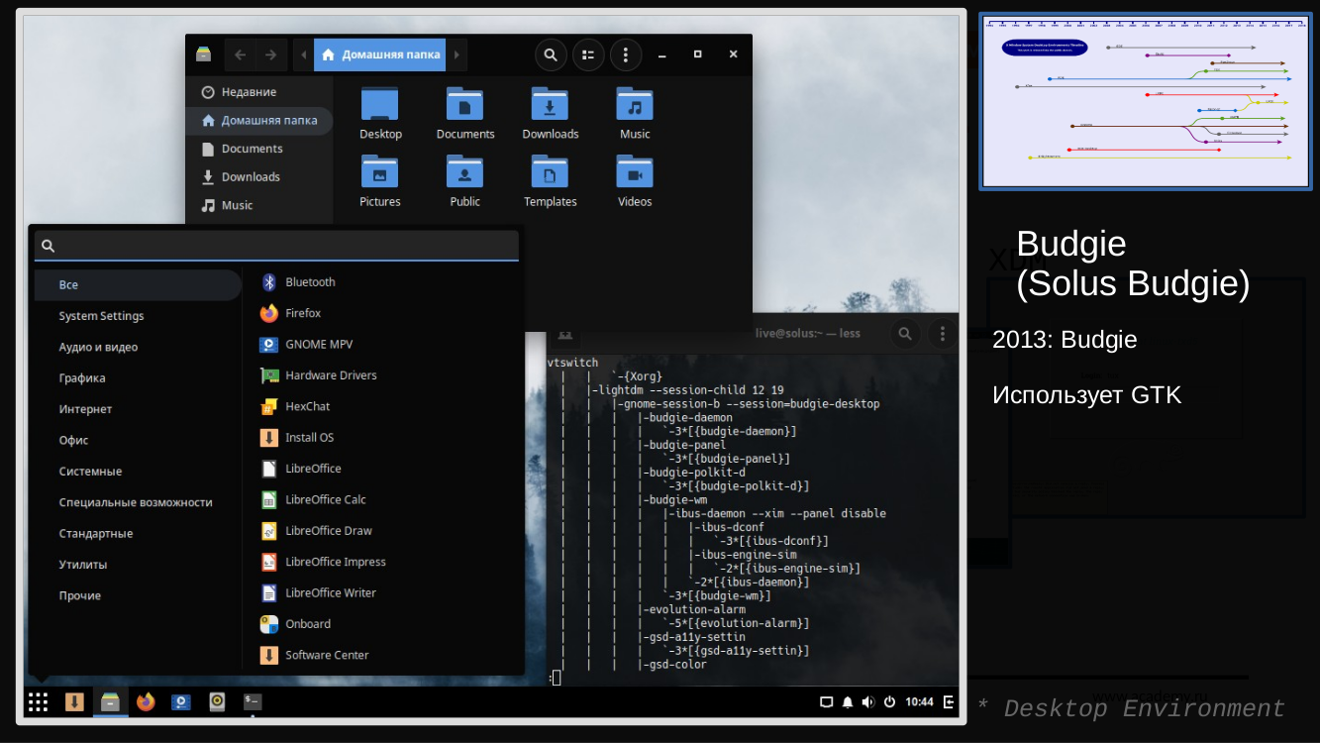
Task: Click the file manager search button
Action: (552, 54)
